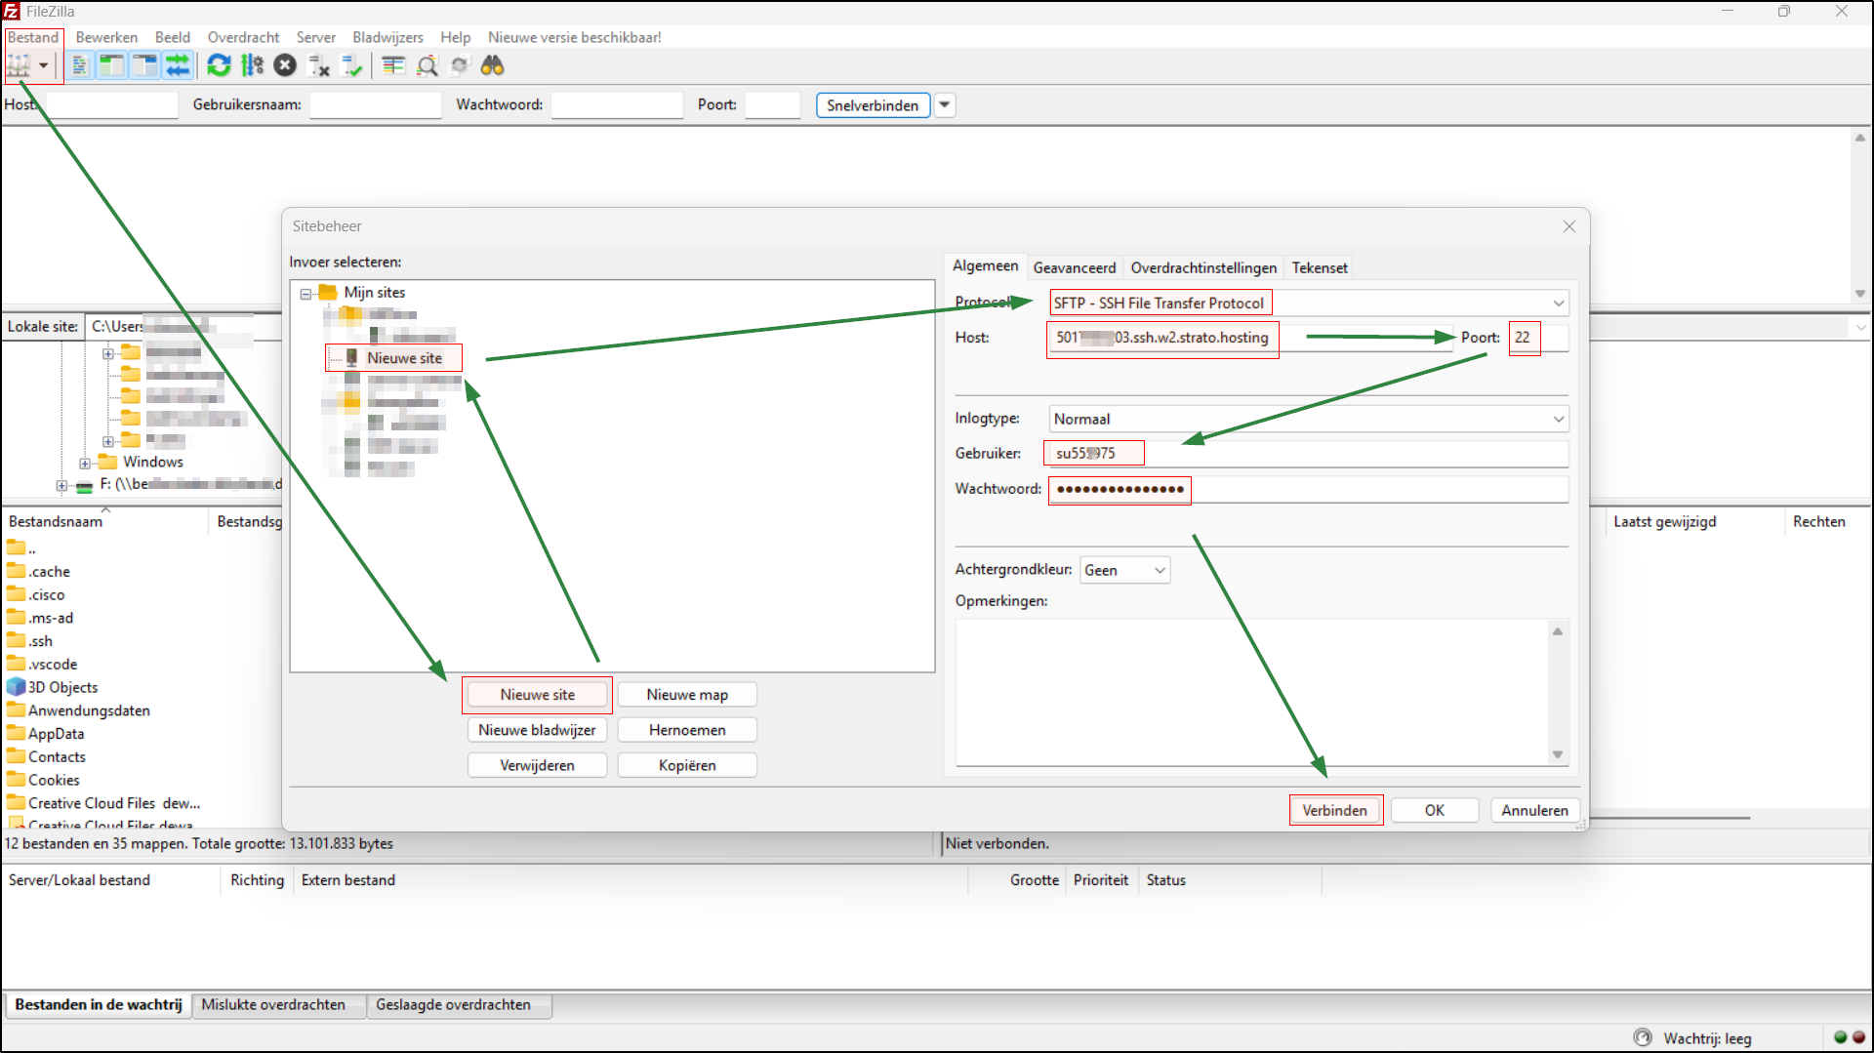This screenshot has width=1874, height=1053.
Task: Search for files with the binoculars icon
Action: tap(493, 65)
